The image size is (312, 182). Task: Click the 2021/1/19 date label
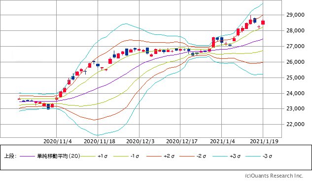pos(264,141)
